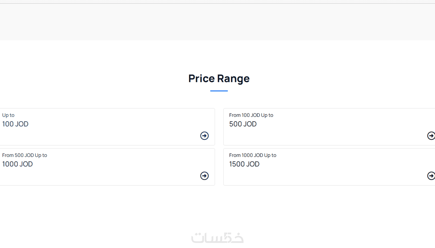Image resolution: width=435 pixels, height=248 pixels.
Task: Select the large "100 JOD" price value
Action: coord(15,124)
